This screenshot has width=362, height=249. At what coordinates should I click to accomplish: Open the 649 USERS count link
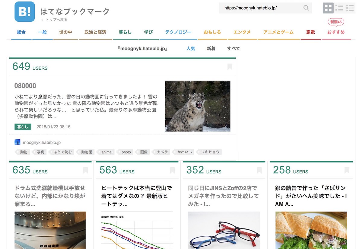(30, 66)
